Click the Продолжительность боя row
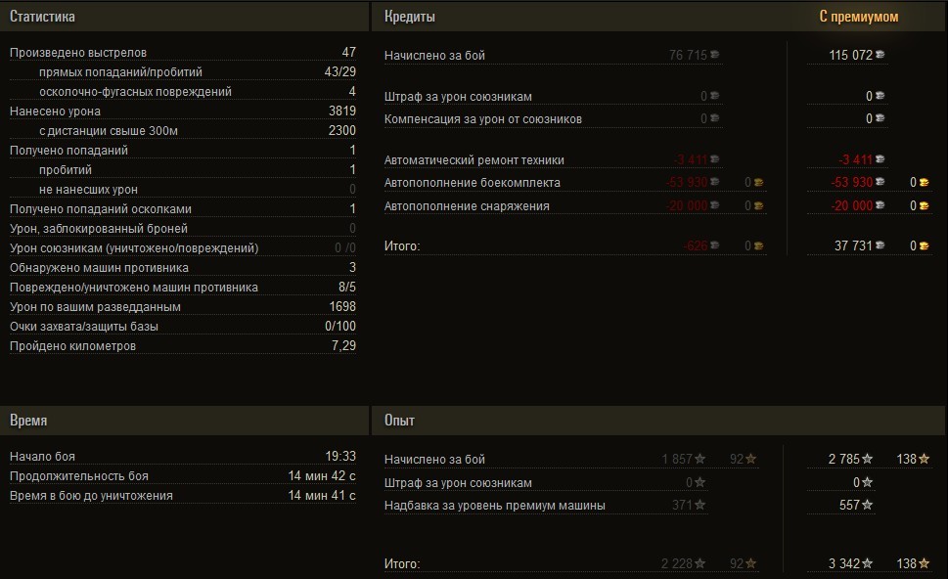This screenshot has height=579, width=948. [x=183, y=476]
